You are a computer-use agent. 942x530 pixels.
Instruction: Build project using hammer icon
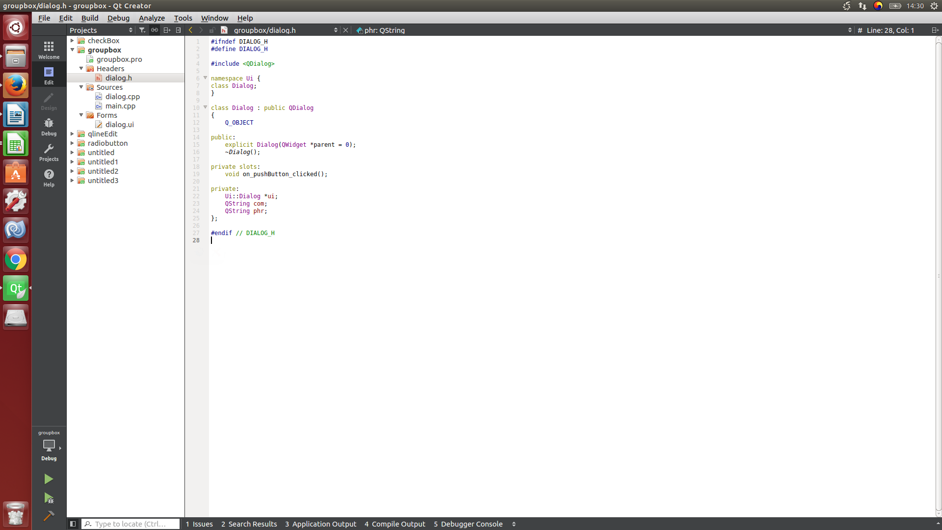tap(49, 516)
